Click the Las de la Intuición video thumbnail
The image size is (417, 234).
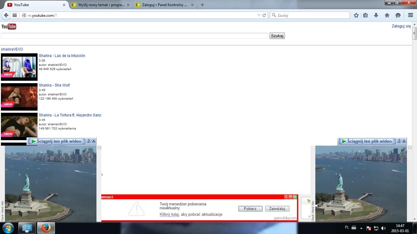(19, 67)
